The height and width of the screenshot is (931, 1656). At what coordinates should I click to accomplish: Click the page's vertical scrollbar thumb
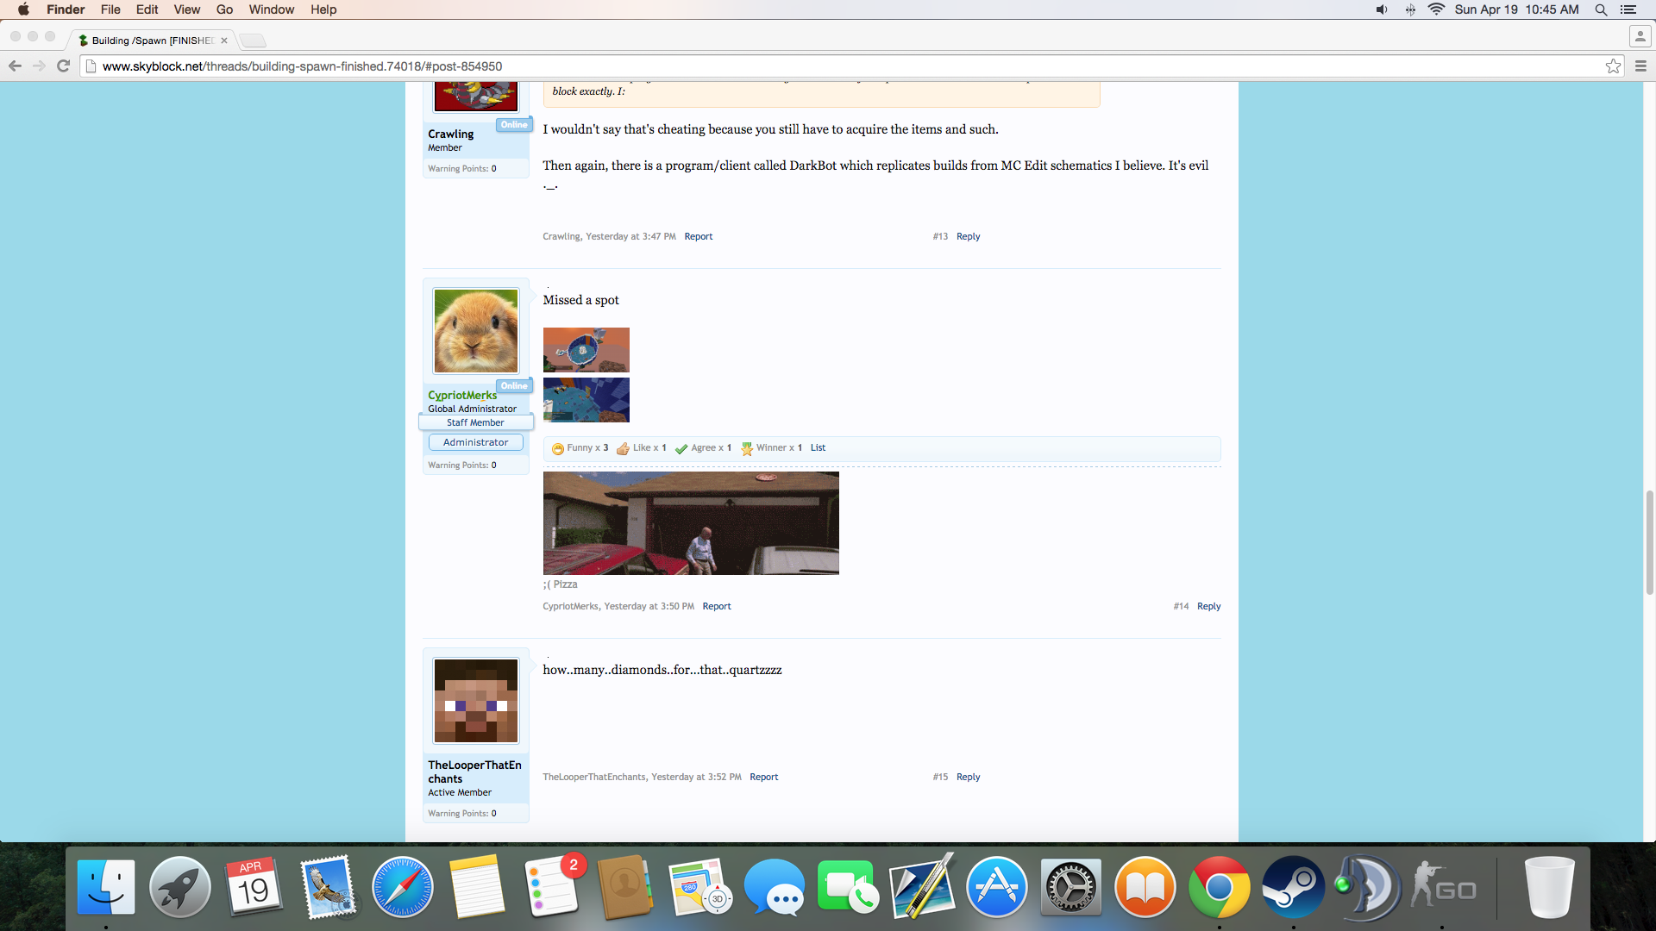[x=1649, y=541]
